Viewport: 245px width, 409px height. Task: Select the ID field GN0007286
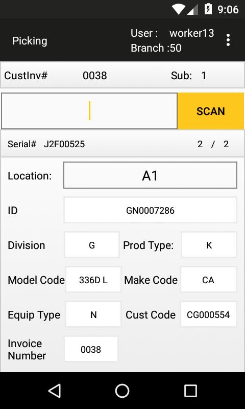(150, 210)
